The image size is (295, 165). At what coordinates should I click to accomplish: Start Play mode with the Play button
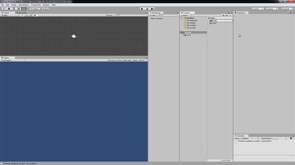pyautogui.click(x=142, y=9)
